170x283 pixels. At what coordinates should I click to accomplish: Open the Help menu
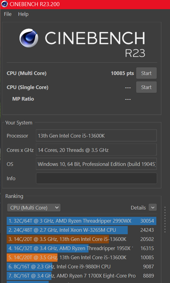[x=23, y=14]
